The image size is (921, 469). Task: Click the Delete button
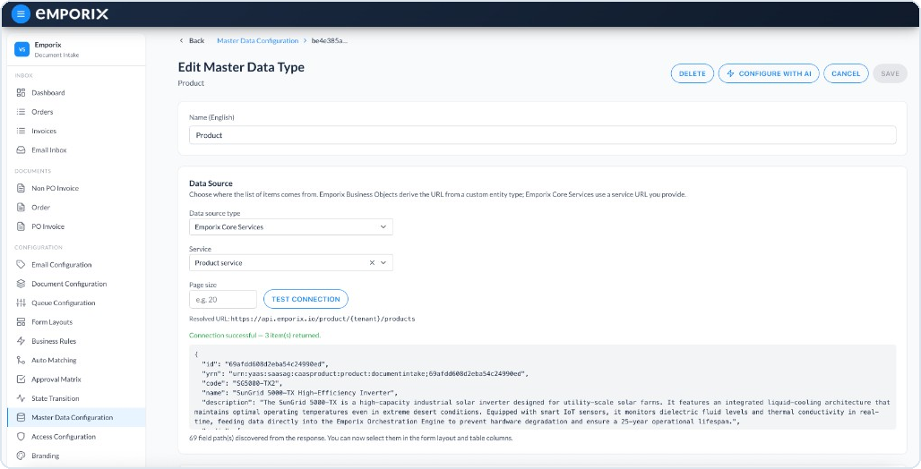point(693,74)
